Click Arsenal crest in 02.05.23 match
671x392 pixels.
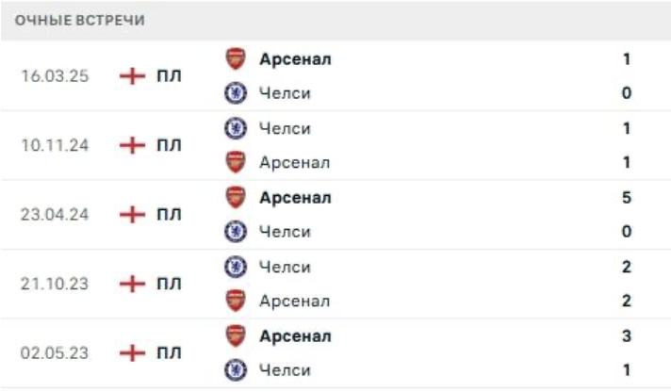pos(236,335)
